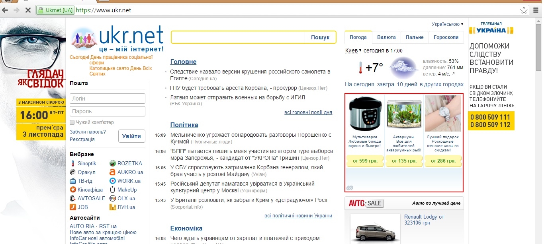Open the ROZETKA smiley icon
Image resolution: width=544 pixels, height=244 pixels.
pyautogui.click(x=113, y=163)
